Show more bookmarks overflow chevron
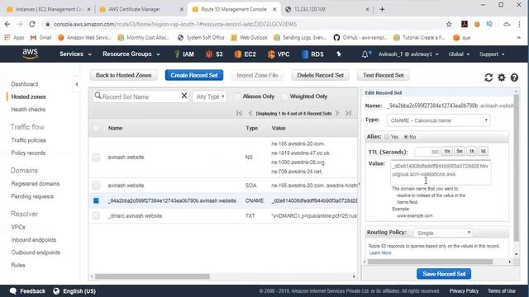529x297 pixels. coord(518,38)
